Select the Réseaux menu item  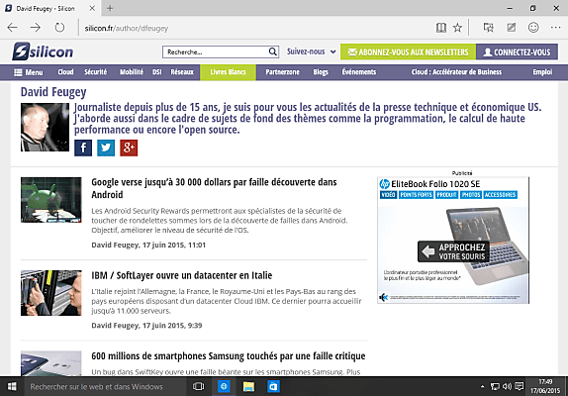tap(182, 72)
